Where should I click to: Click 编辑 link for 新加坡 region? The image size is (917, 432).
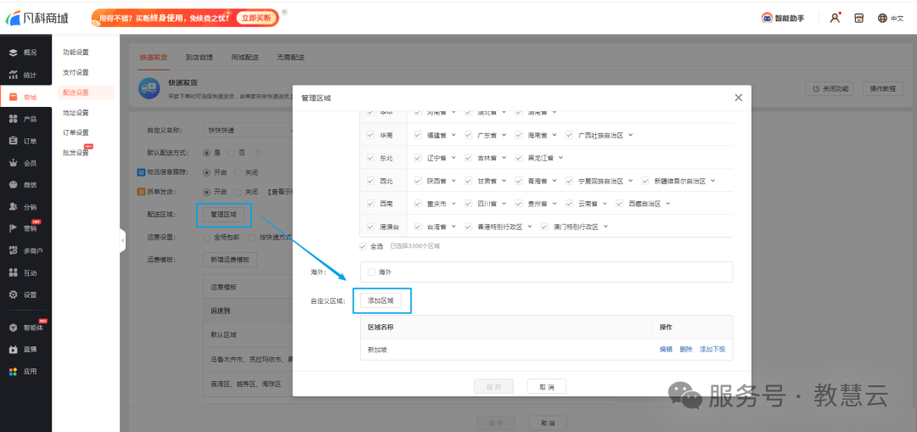666,349
